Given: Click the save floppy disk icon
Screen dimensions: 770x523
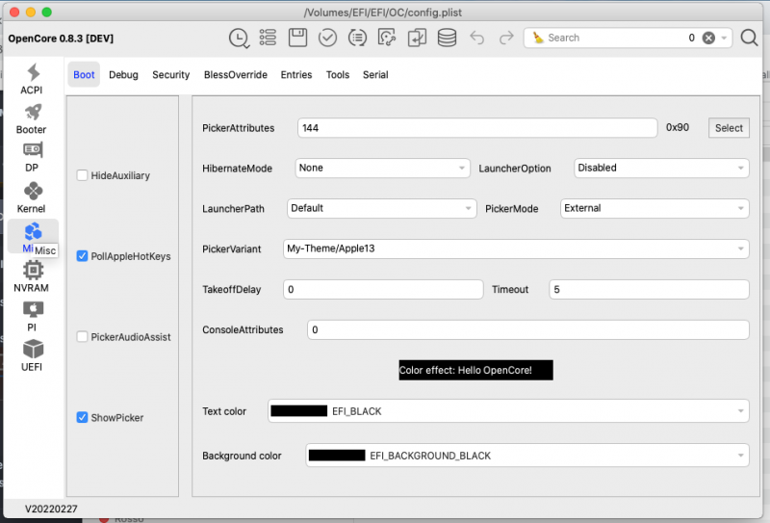Looking at the screenshot, I should click(297, 38).
